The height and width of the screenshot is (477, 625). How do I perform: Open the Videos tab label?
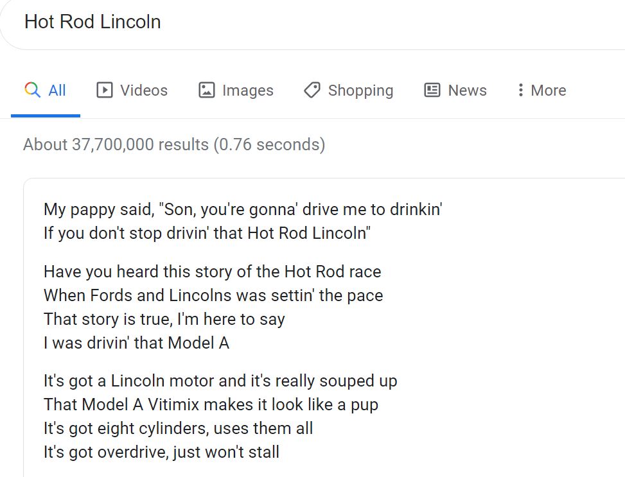[144, 91]
